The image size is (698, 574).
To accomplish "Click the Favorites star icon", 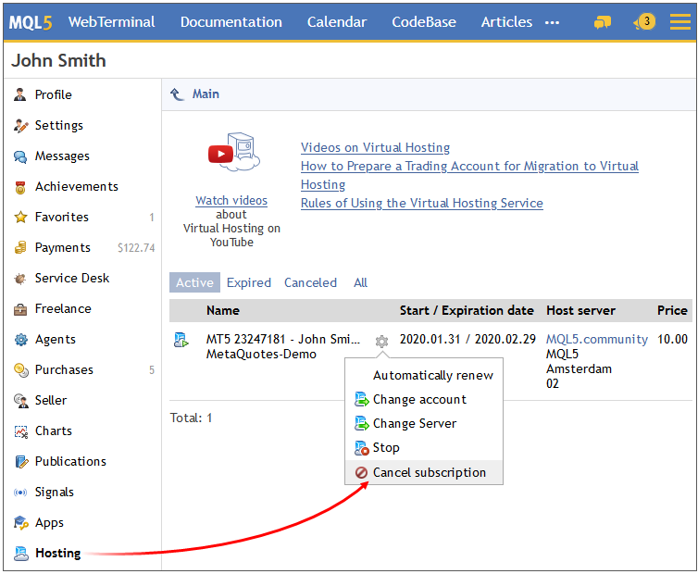I will click(x=20, y=218).
